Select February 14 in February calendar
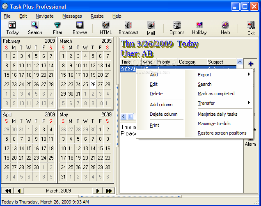This screenshot has height=206, width=261. tap(51, 65)
